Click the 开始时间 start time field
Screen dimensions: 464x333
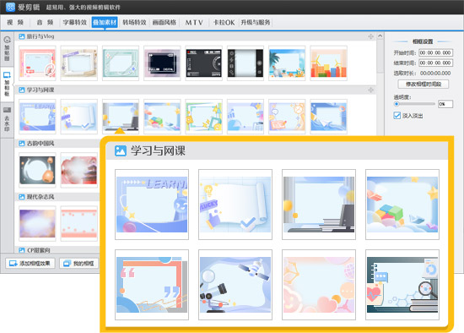point(435,52)
